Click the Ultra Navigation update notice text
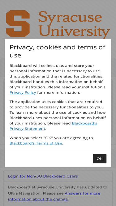 click(58, 193)
